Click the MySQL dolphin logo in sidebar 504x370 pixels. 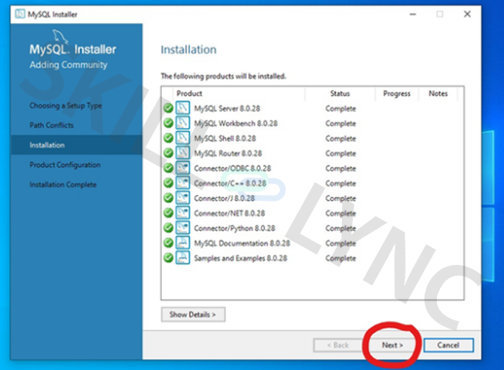(x=60, y=36)
